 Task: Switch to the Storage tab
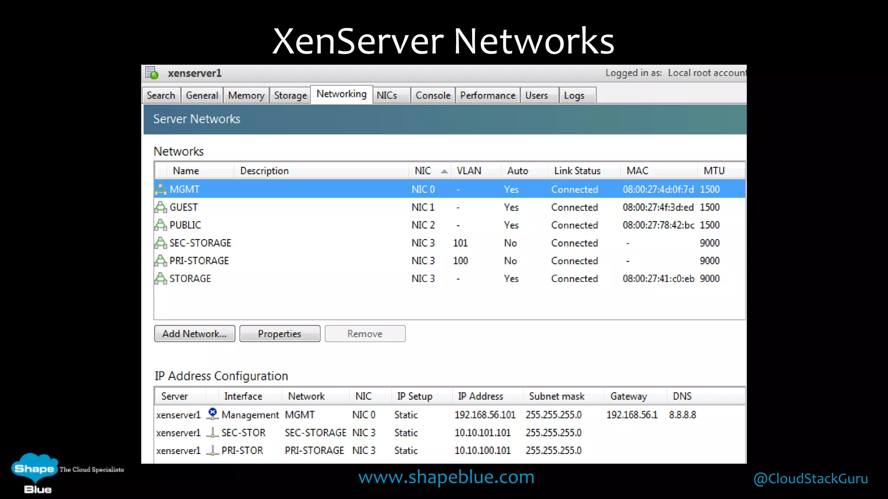pyautogui.click(x=291, y=95)
